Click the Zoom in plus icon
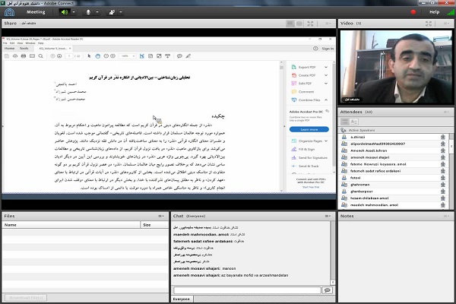This screenshot has height=304, width=456. tap(112, 56)
